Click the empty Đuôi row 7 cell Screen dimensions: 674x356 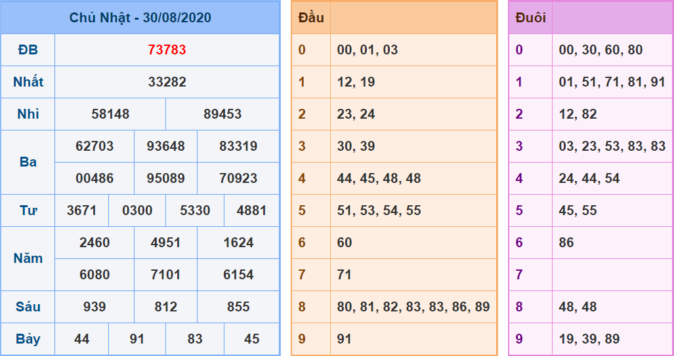click(612, 275)
